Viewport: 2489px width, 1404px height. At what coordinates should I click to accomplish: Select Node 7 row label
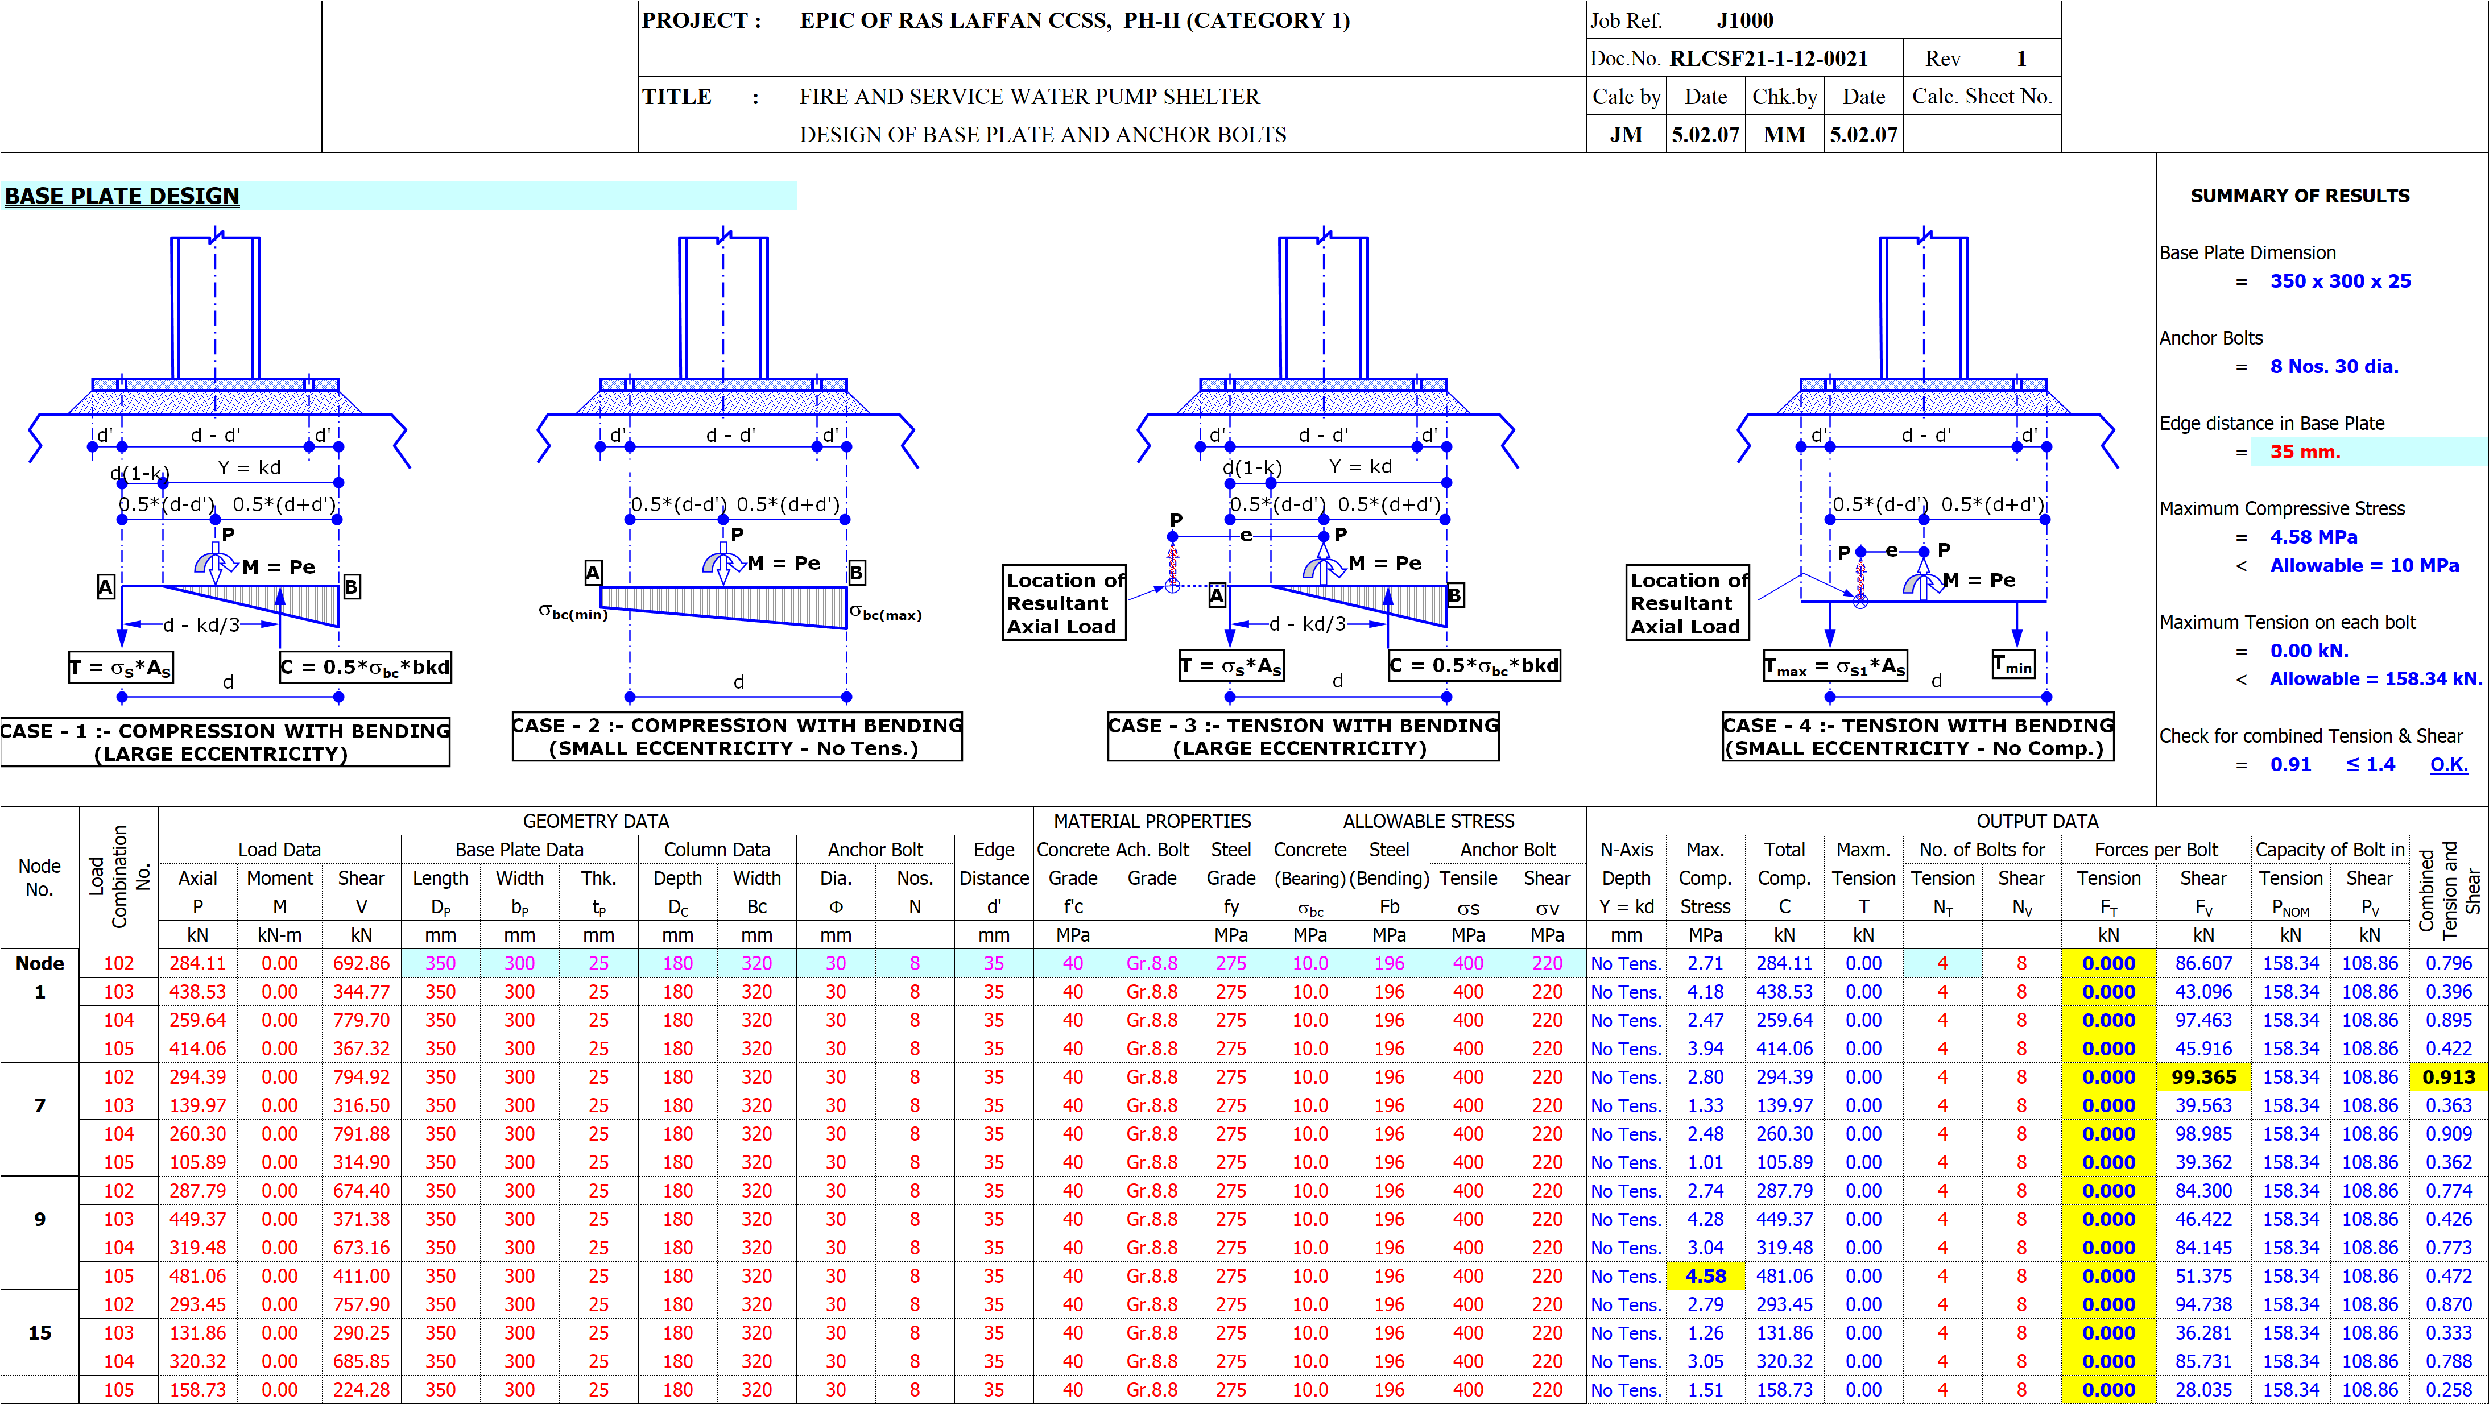coord(39,1104)
